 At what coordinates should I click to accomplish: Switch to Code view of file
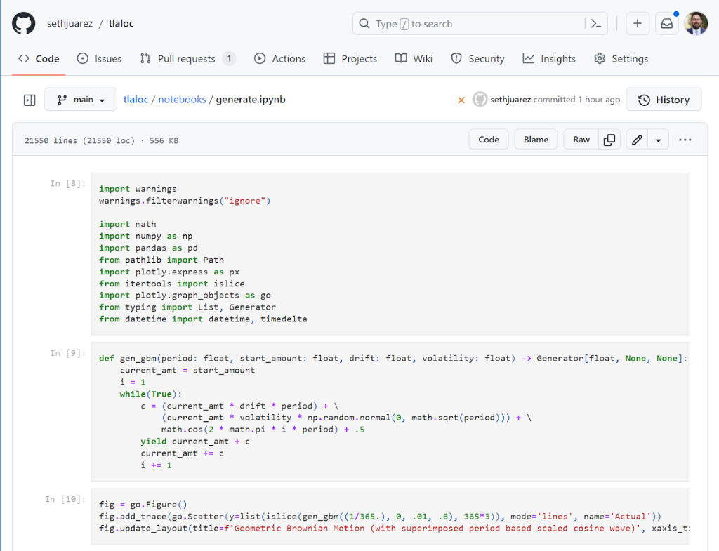[489, 140]
